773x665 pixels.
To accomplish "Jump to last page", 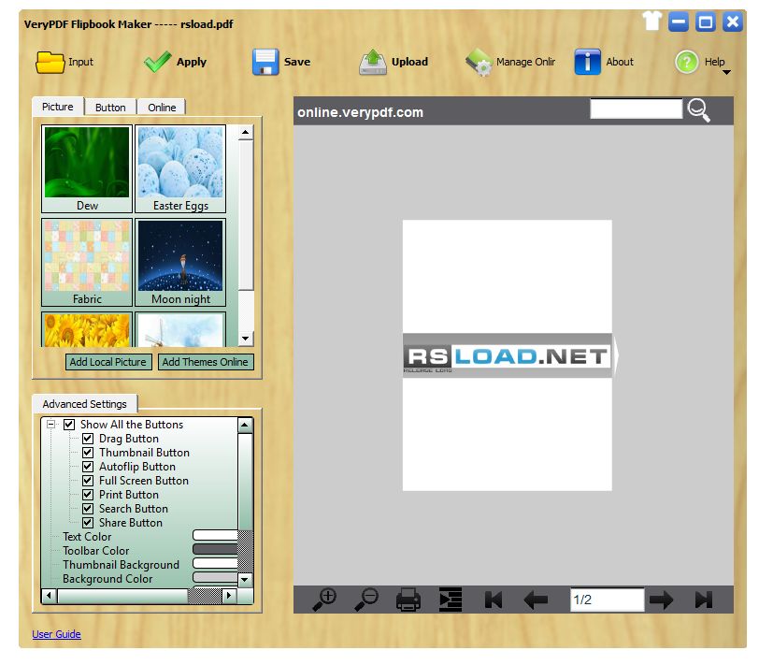I will tap(704, 600).
